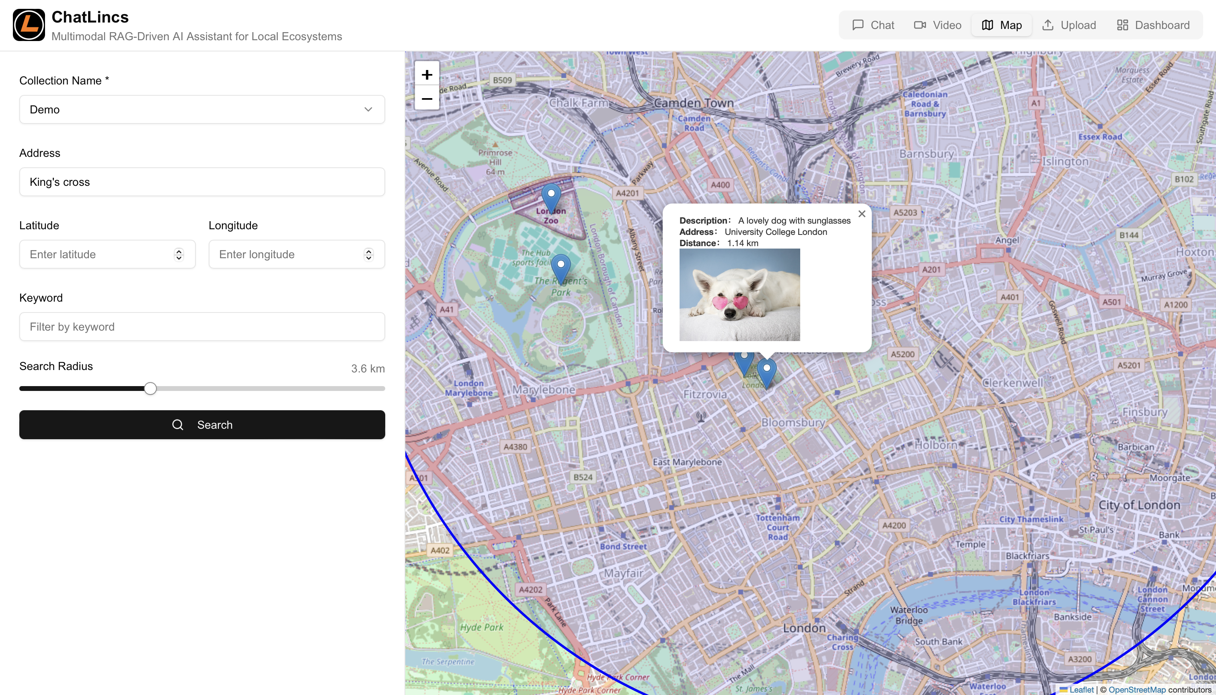Close the dog description popup

(x=862, y=214)
